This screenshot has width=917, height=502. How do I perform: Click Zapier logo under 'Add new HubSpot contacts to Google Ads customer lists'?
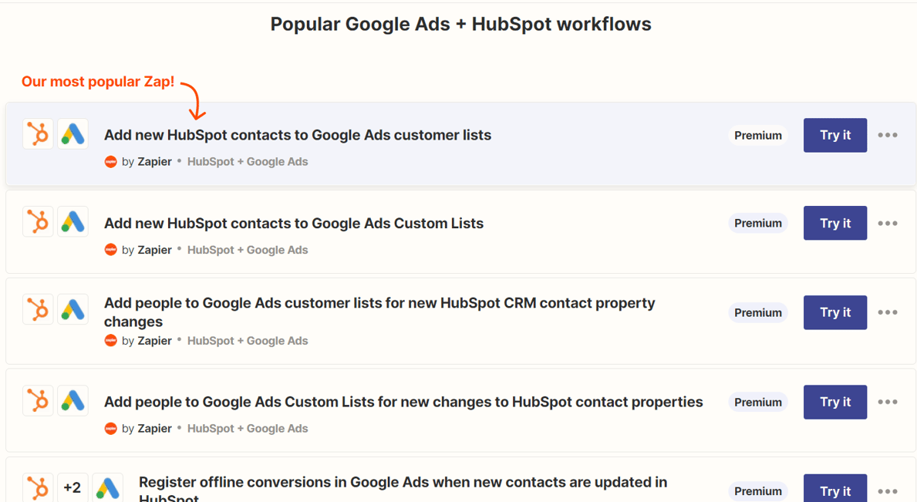click(x=110, y=162)
